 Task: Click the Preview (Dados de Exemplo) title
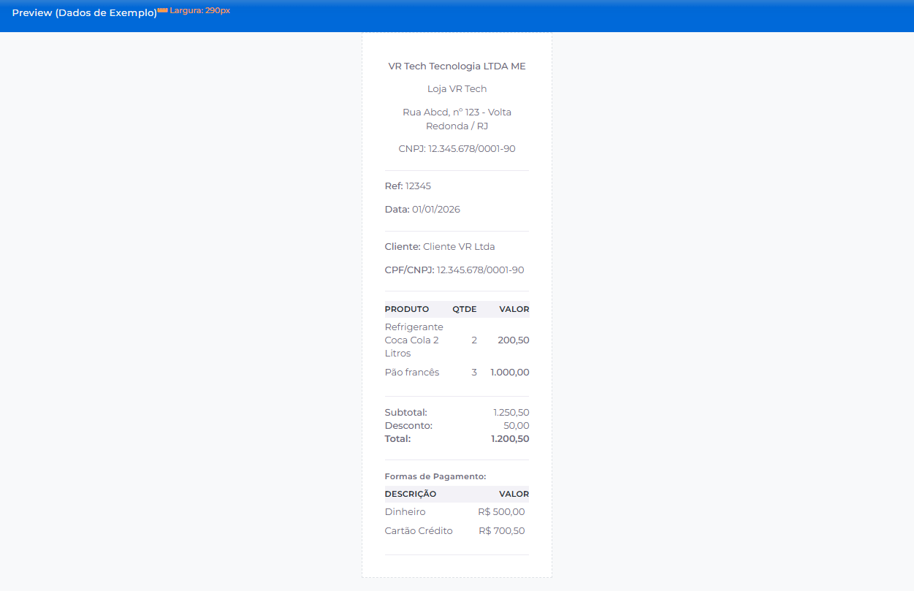tap(84, 13)
